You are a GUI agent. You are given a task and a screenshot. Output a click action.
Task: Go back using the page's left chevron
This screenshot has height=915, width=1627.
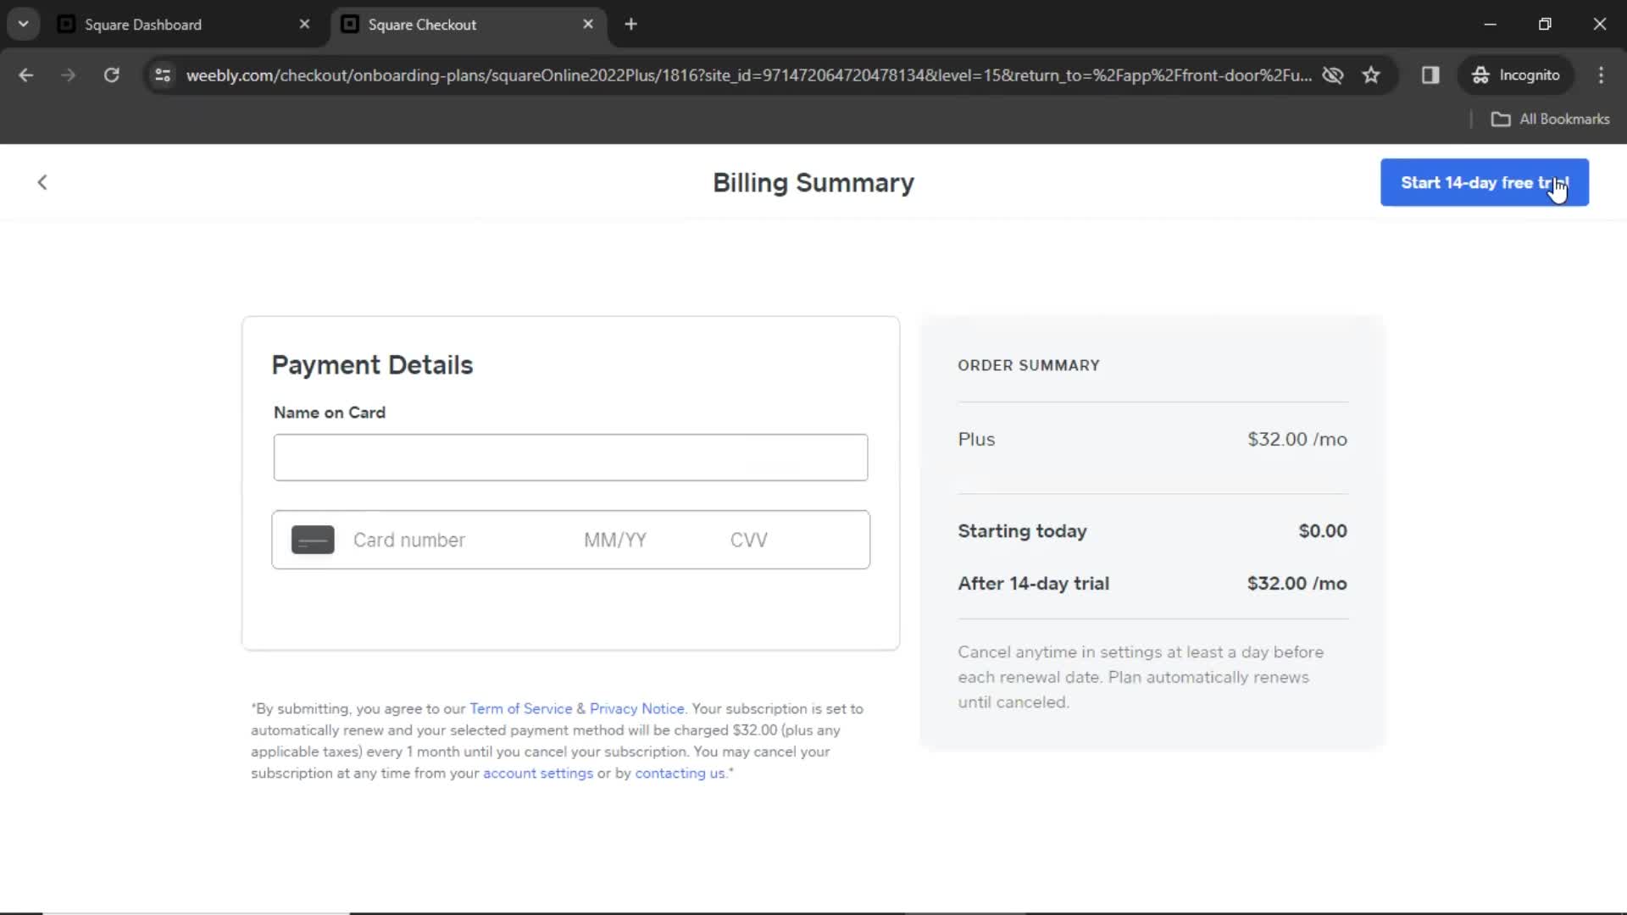click(42, 182)
